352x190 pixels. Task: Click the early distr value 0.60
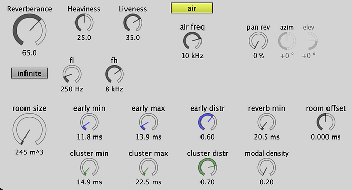point(208,137)
